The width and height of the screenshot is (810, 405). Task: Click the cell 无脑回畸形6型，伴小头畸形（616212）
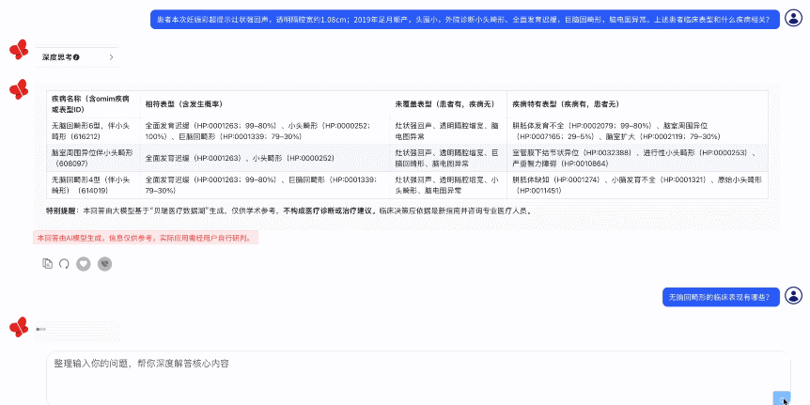(94, 131)
